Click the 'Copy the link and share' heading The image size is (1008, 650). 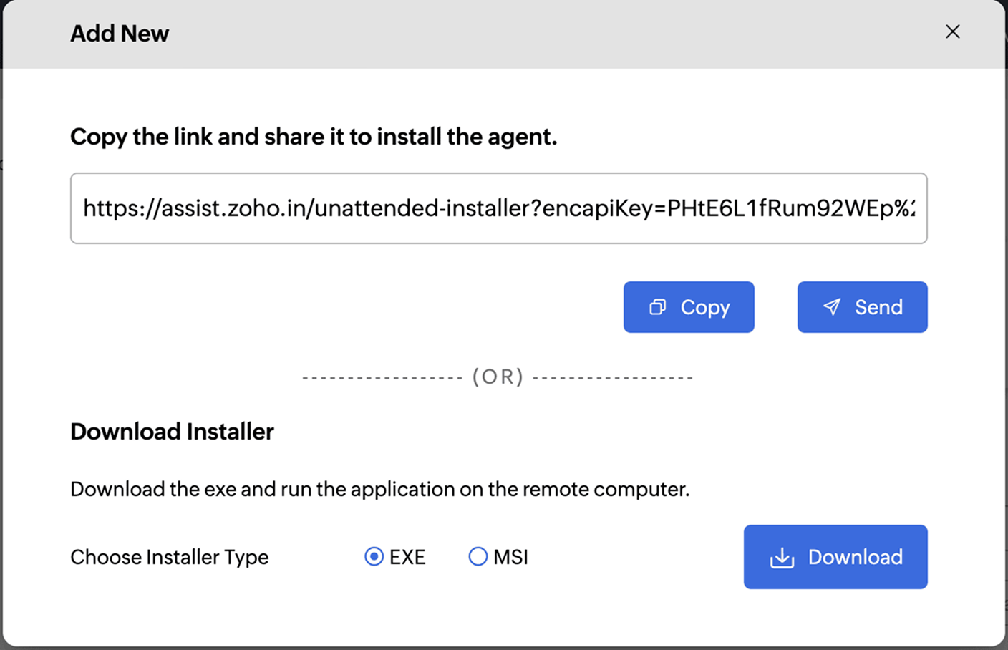313,137
